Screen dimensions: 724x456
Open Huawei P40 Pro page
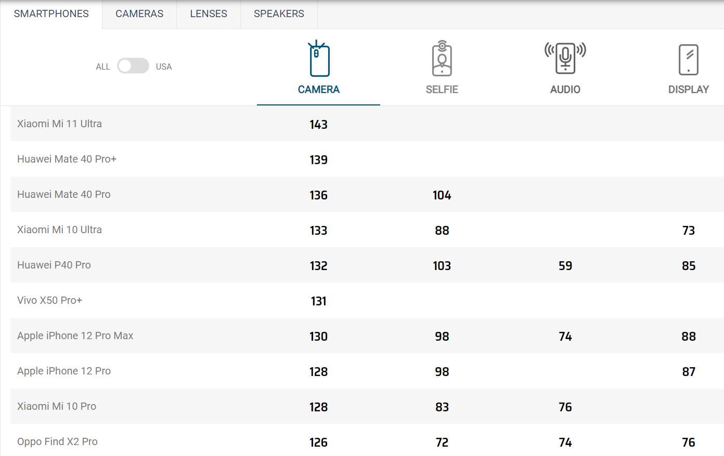[x=54, y=265]
